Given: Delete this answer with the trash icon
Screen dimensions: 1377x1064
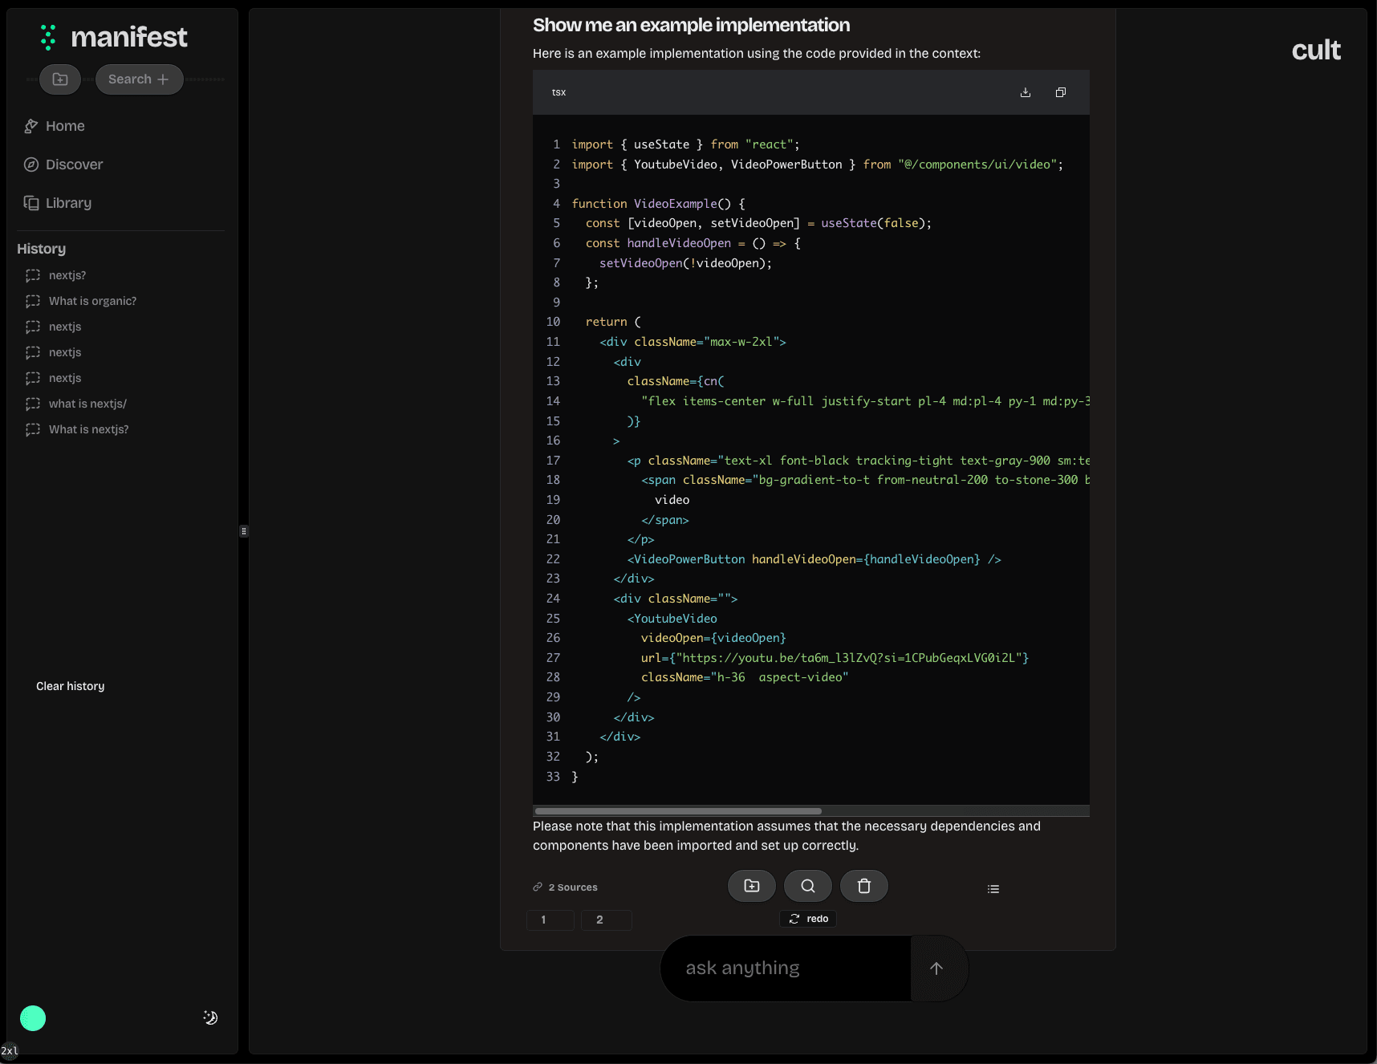Looking at the screenshot, I should click(863, 886).
